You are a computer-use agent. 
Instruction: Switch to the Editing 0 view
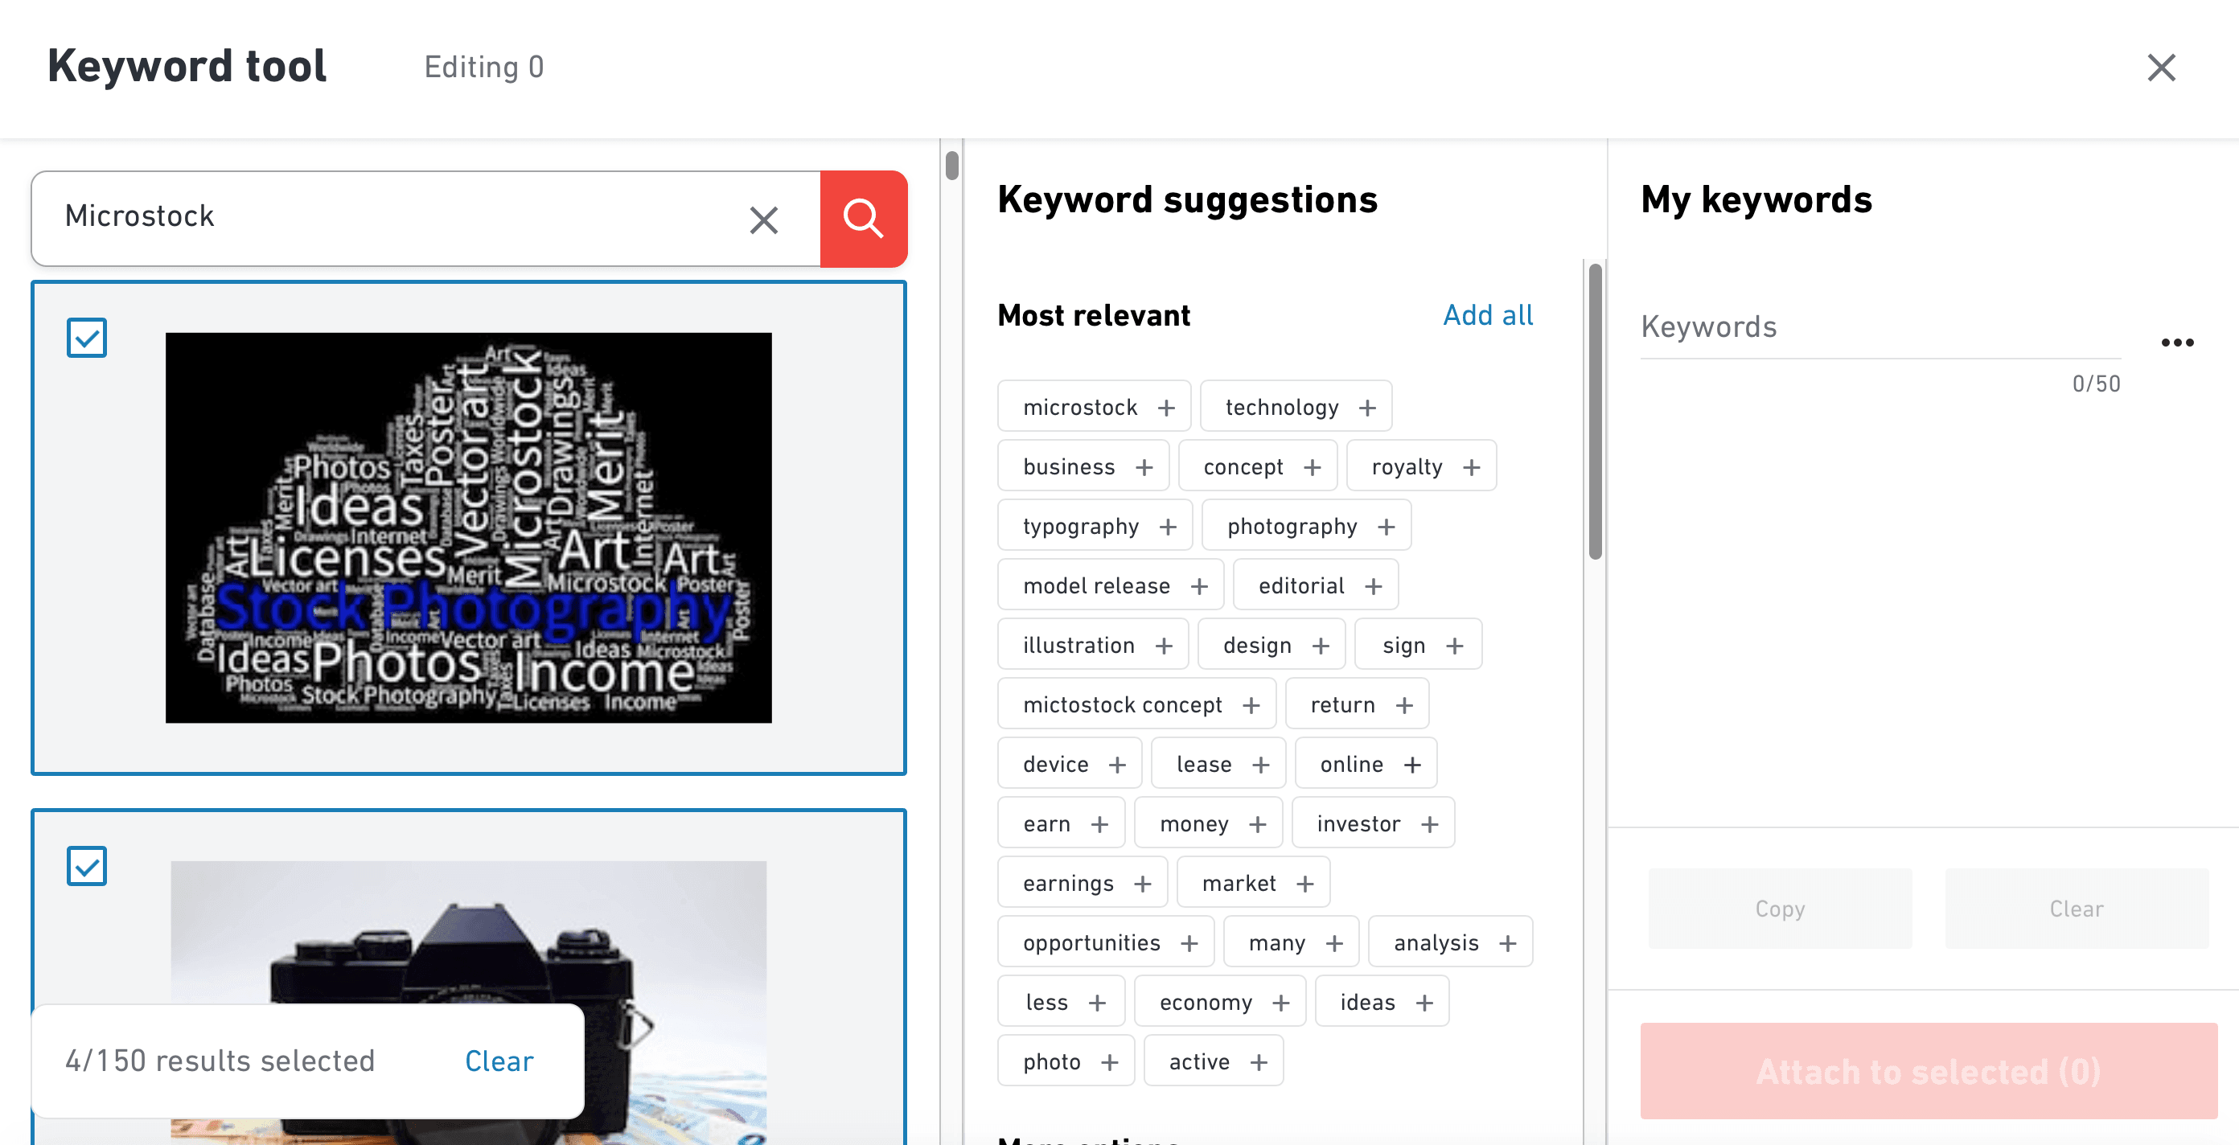pyautogui.click(x=484, y=67)
